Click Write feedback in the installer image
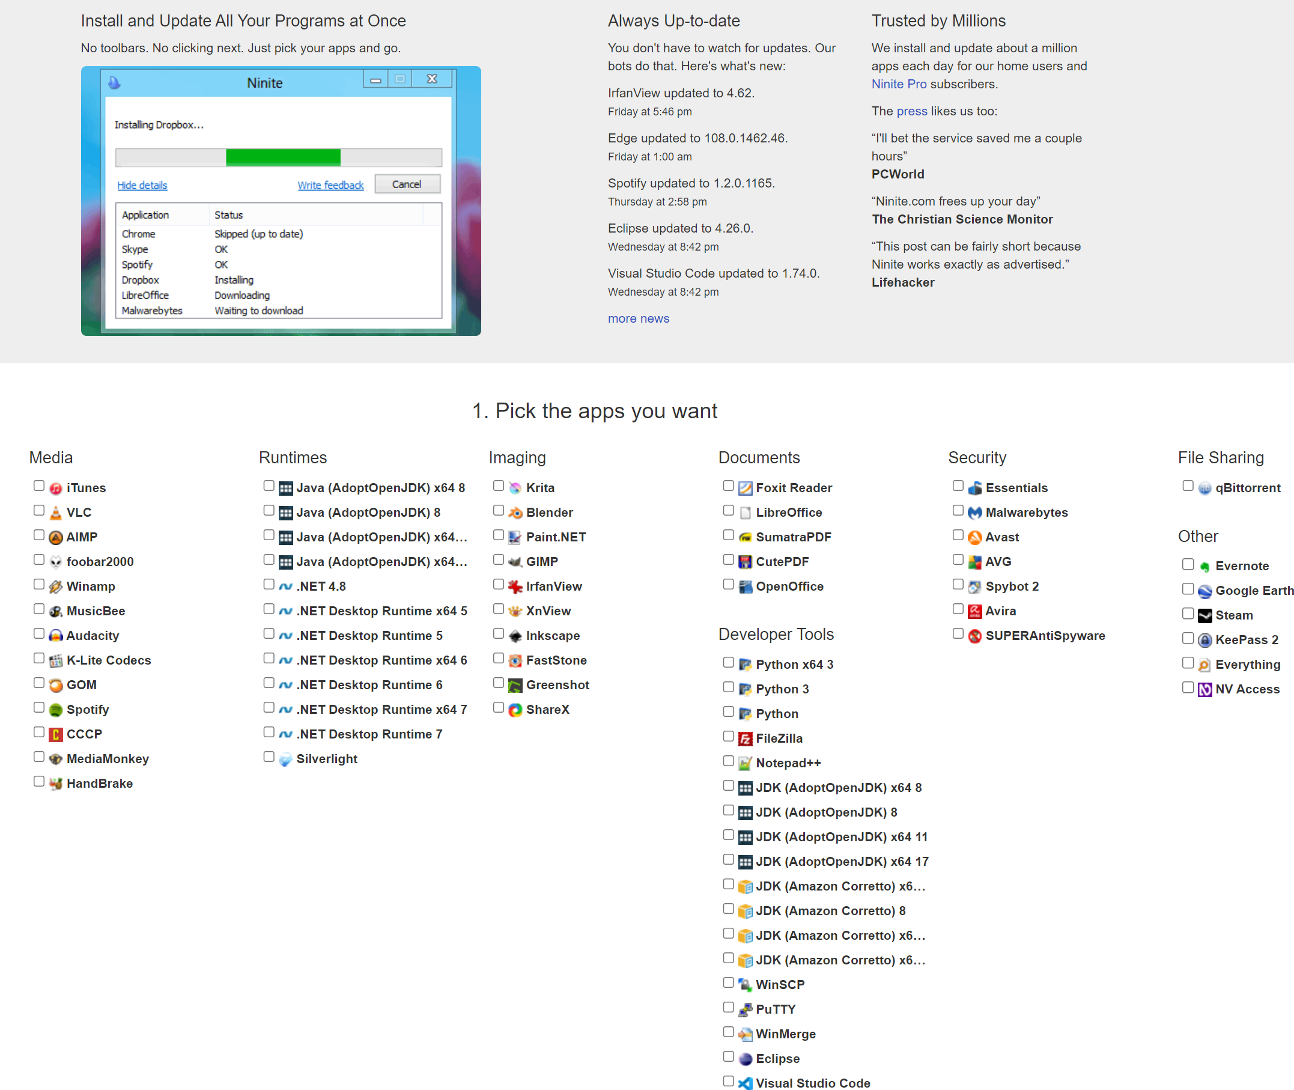The width and height of the screenshot is (1294, 1090). coord(330,186)
